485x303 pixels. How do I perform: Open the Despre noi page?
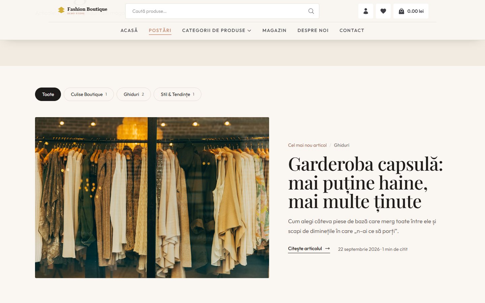point(313,30)
